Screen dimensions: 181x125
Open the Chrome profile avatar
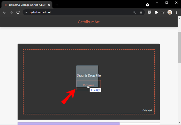tap(170, 12)
